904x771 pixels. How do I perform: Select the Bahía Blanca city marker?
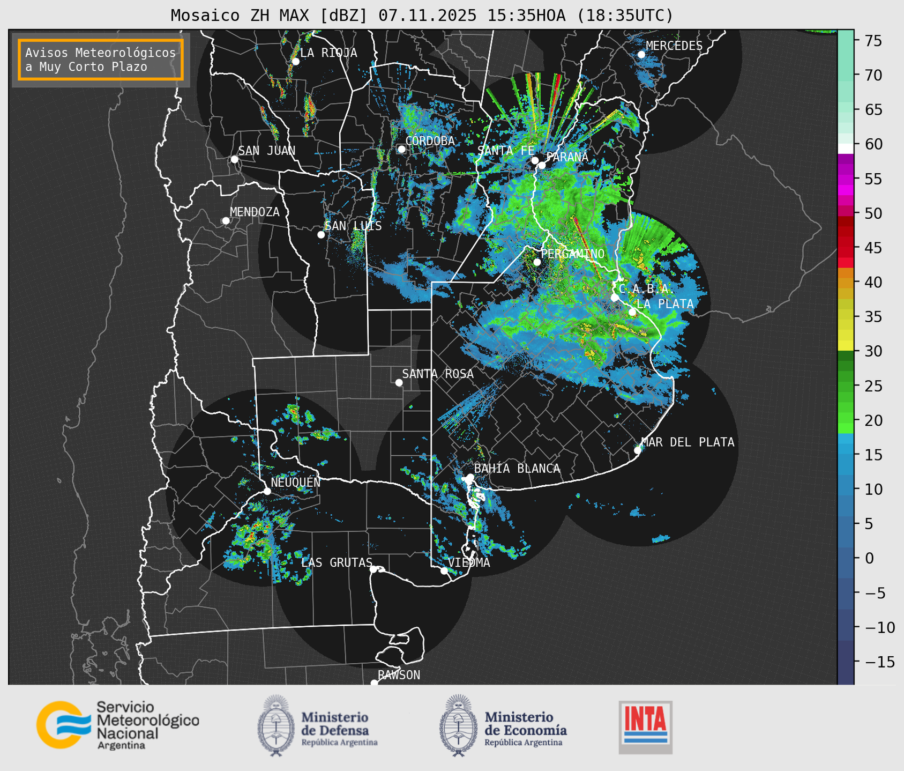(470, 477)
